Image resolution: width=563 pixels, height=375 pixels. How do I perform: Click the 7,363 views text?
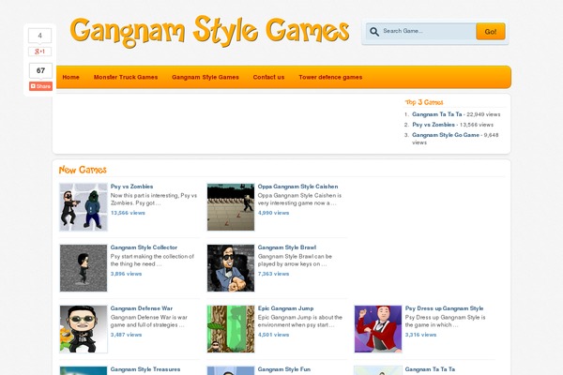click(273, 274)
